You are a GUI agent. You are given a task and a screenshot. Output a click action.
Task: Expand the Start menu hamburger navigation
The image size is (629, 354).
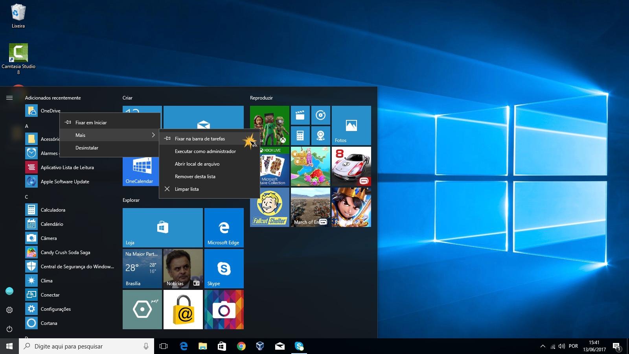click(9, 98)
